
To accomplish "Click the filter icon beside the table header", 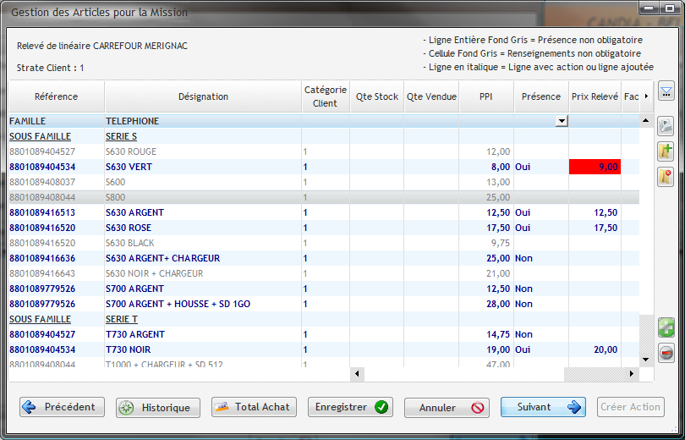I will (666, 91).
